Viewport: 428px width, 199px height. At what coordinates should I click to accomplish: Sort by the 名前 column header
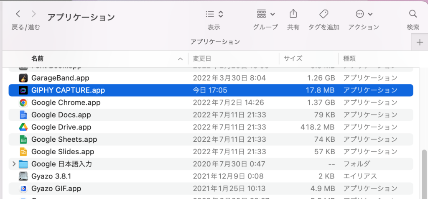pos(38,59)
